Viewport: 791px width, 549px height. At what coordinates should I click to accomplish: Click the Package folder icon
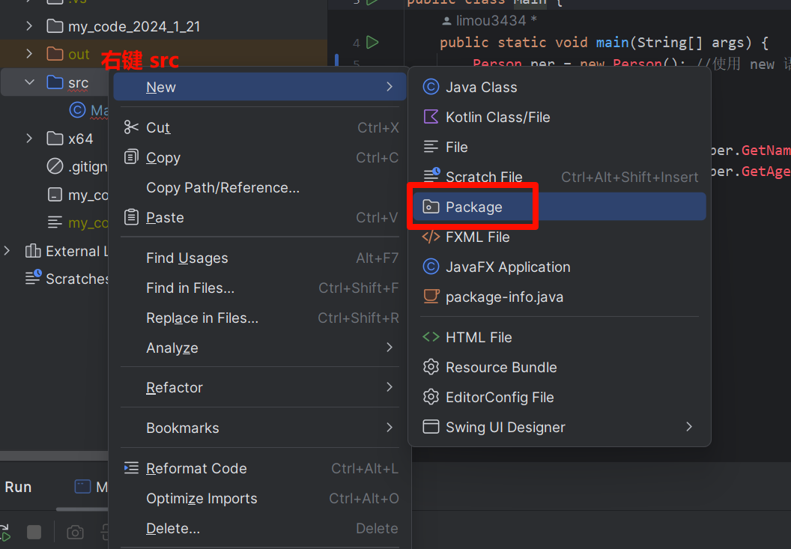point(431,207)
